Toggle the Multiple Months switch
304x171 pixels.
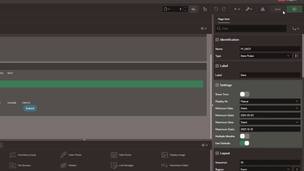(x=245, y=136)
